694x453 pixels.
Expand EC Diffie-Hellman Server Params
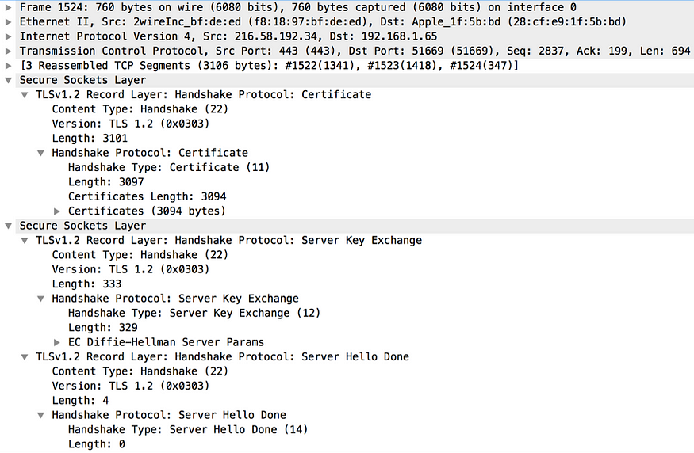pyautogui.click(x=56, y=342)
